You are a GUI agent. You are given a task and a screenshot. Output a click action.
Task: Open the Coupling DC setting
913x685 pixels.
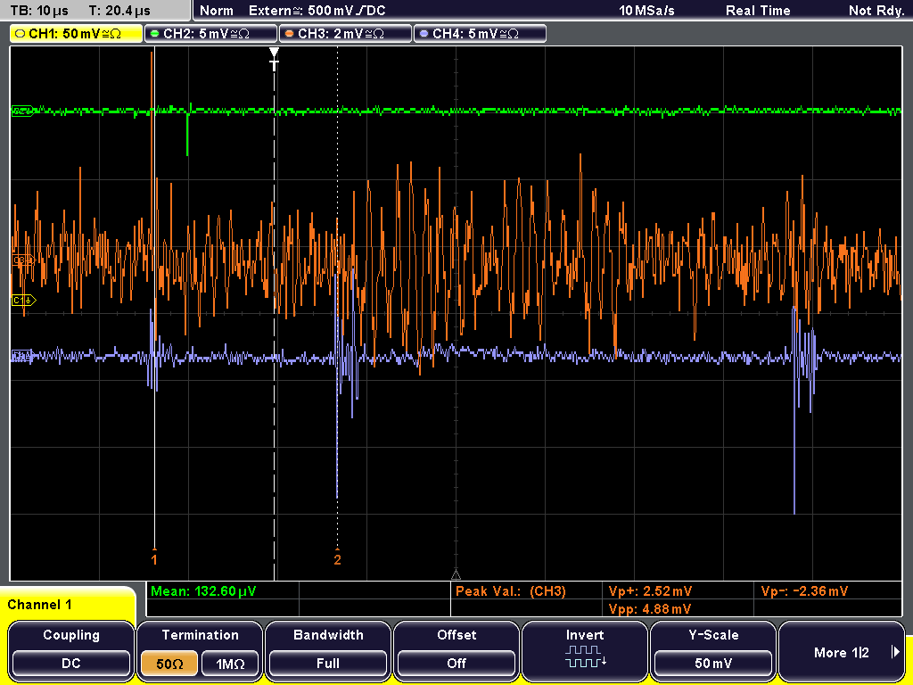point(71,651)
